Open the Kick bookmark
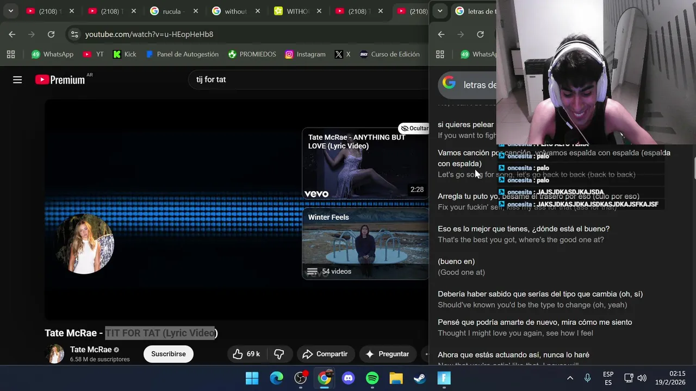This screenshot has height=391, width=696. 125,54
